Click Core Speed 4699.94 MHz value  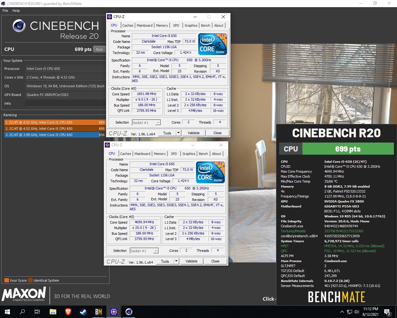(144, 222)
